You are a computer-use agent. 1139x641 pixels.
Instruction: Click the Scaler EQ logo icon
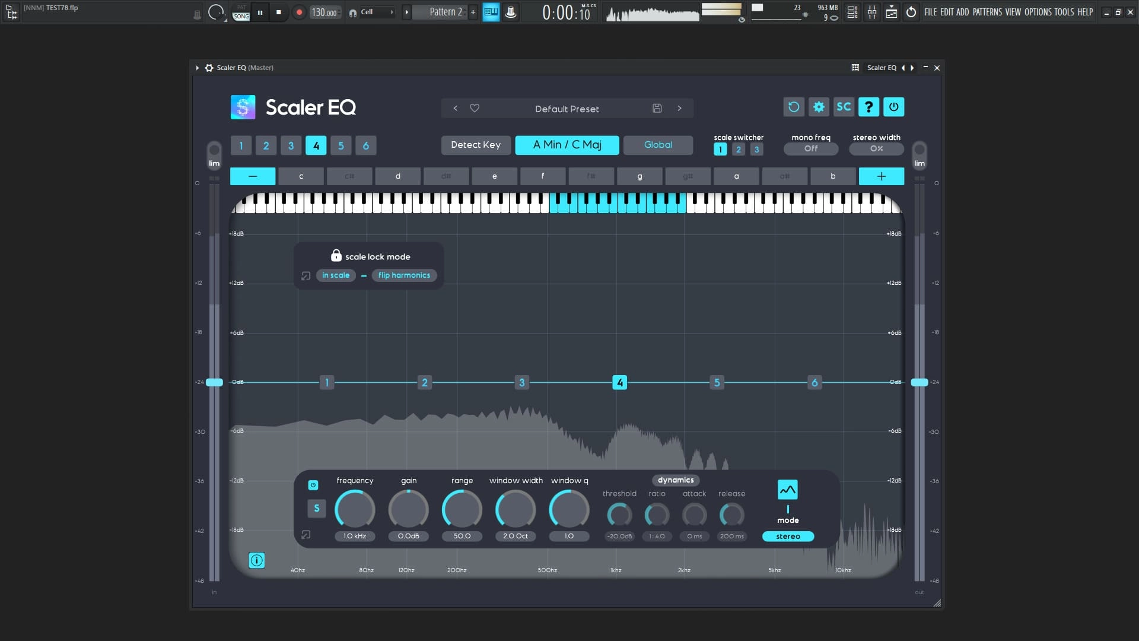tap(243, 107)
